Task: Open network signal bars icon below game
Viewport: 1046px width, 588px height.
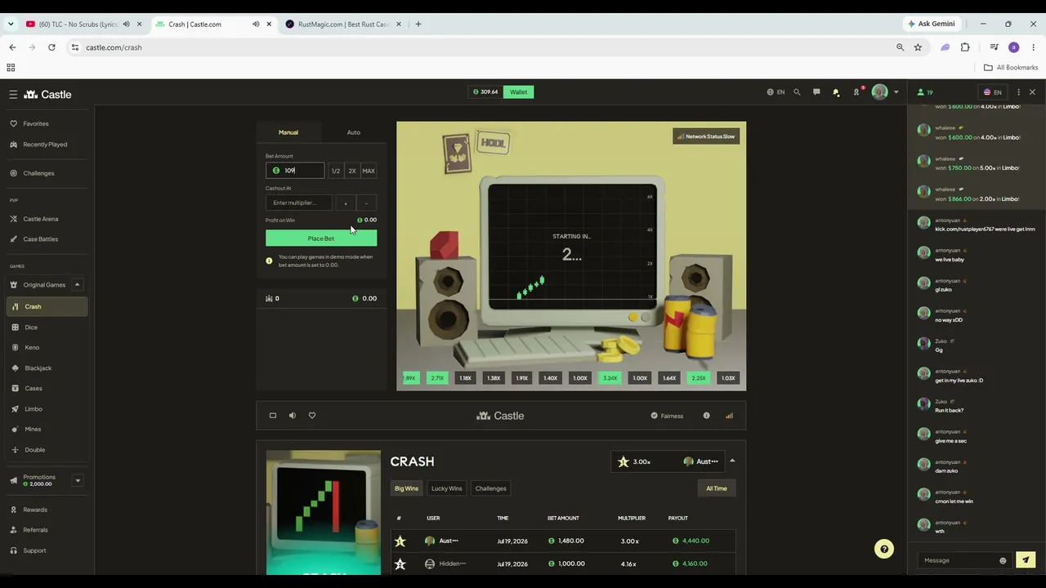Action: tap(730, 416)
